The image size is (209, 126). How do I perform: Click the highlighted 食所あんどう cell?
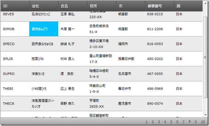click(44, 29)
